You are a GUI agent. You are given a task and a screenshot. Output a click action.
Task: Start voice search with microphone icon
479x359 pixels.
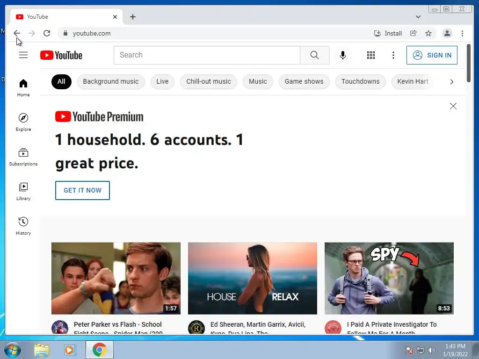point(343,55)
